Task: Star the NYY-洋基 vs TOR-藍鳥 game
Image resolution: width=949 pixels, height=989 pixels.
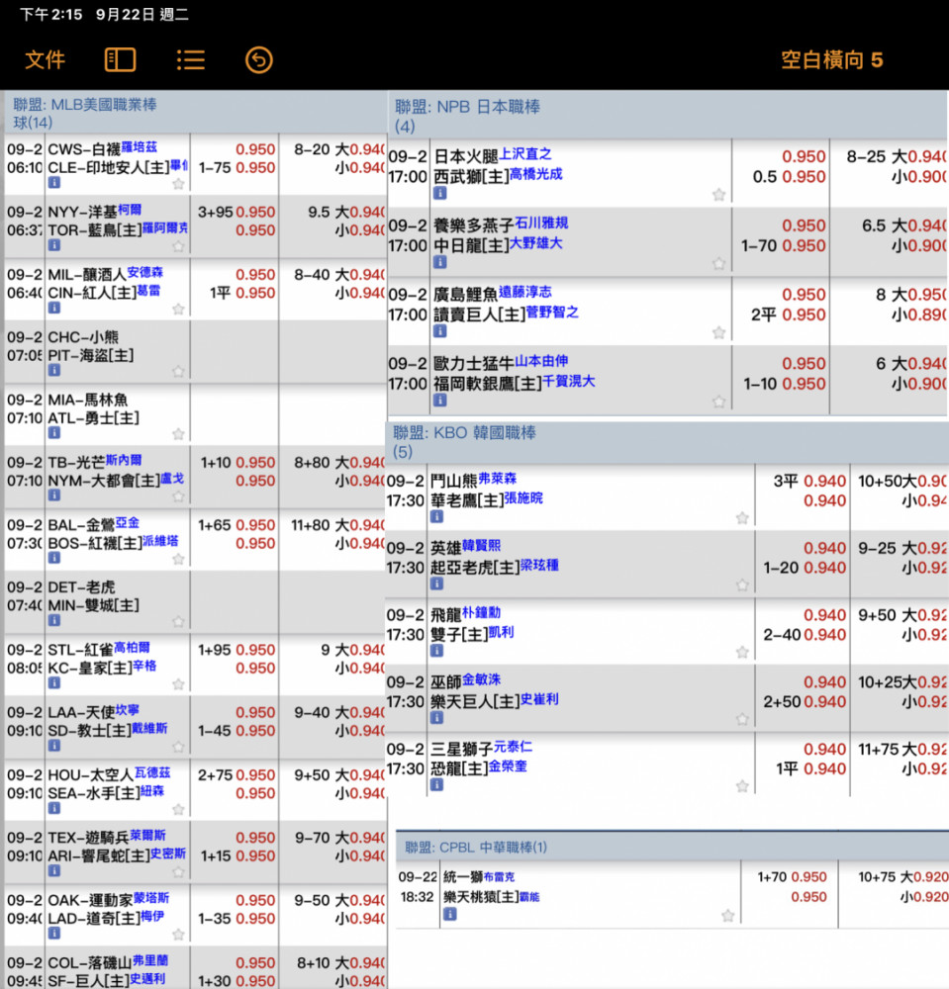Action: coord(178,246)
